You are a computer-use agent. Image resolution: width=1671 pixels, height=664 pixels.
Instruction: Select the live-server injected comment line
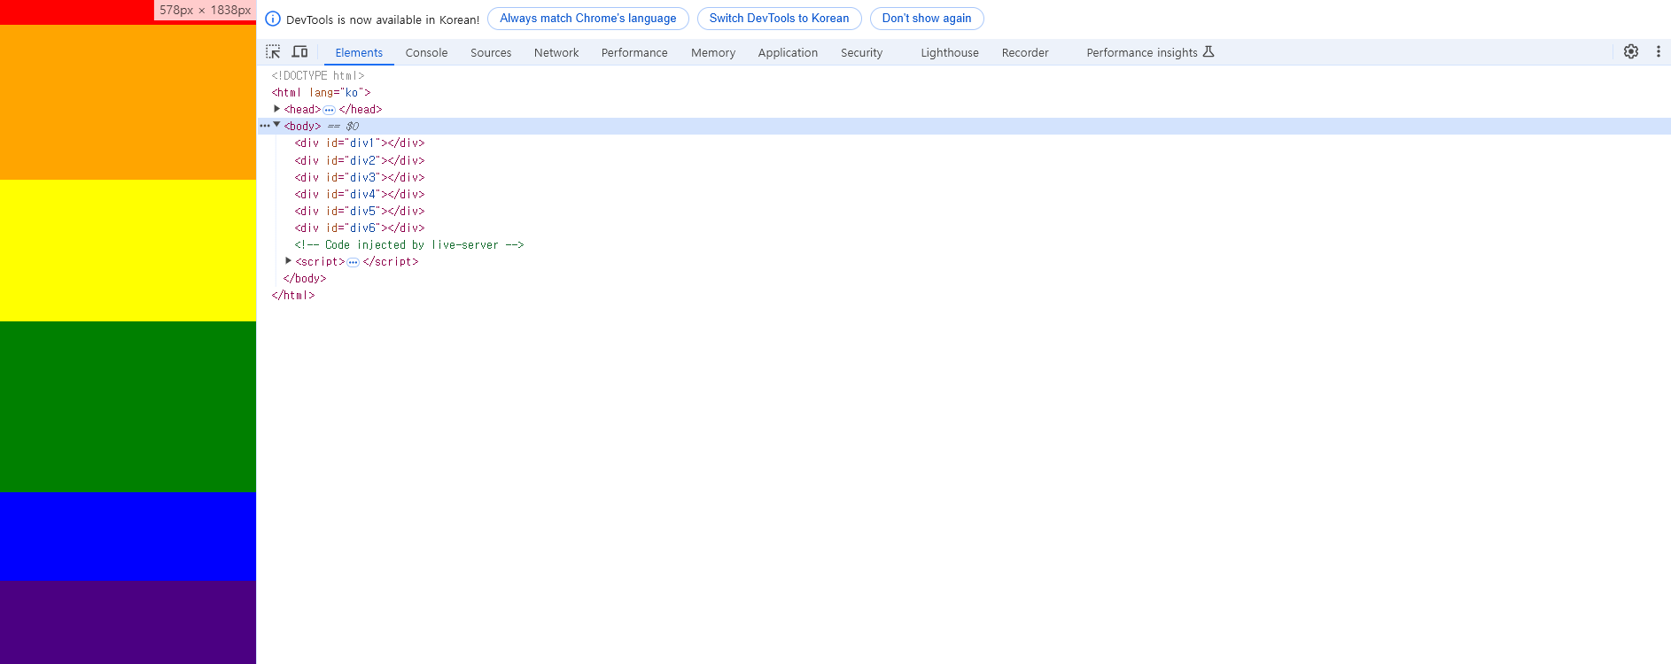964,244
